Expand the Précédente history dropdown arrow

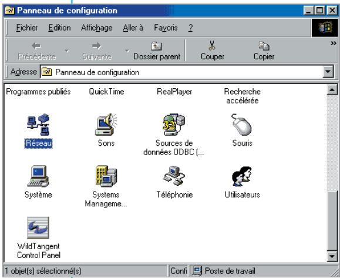(67, 51)
